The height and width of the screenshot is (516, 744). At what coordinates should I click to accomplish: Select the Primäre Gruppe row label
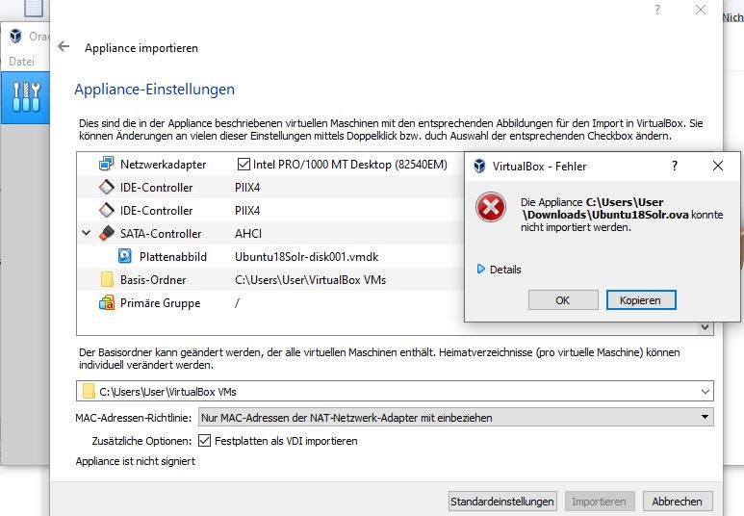160,303
